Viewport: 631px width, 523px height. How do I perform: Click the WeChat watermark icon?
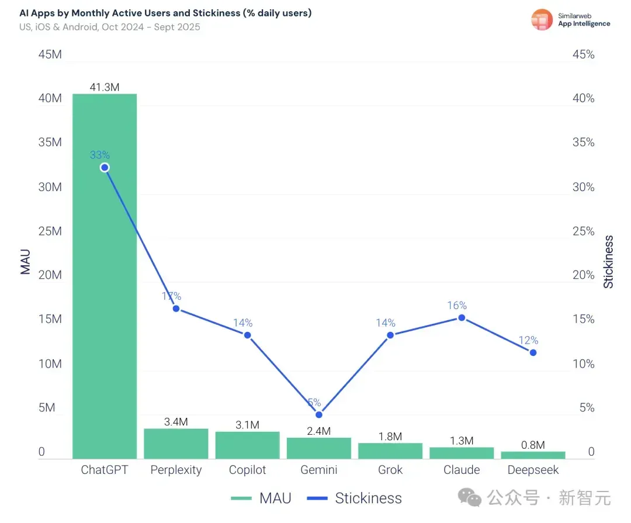click(469, 498)
